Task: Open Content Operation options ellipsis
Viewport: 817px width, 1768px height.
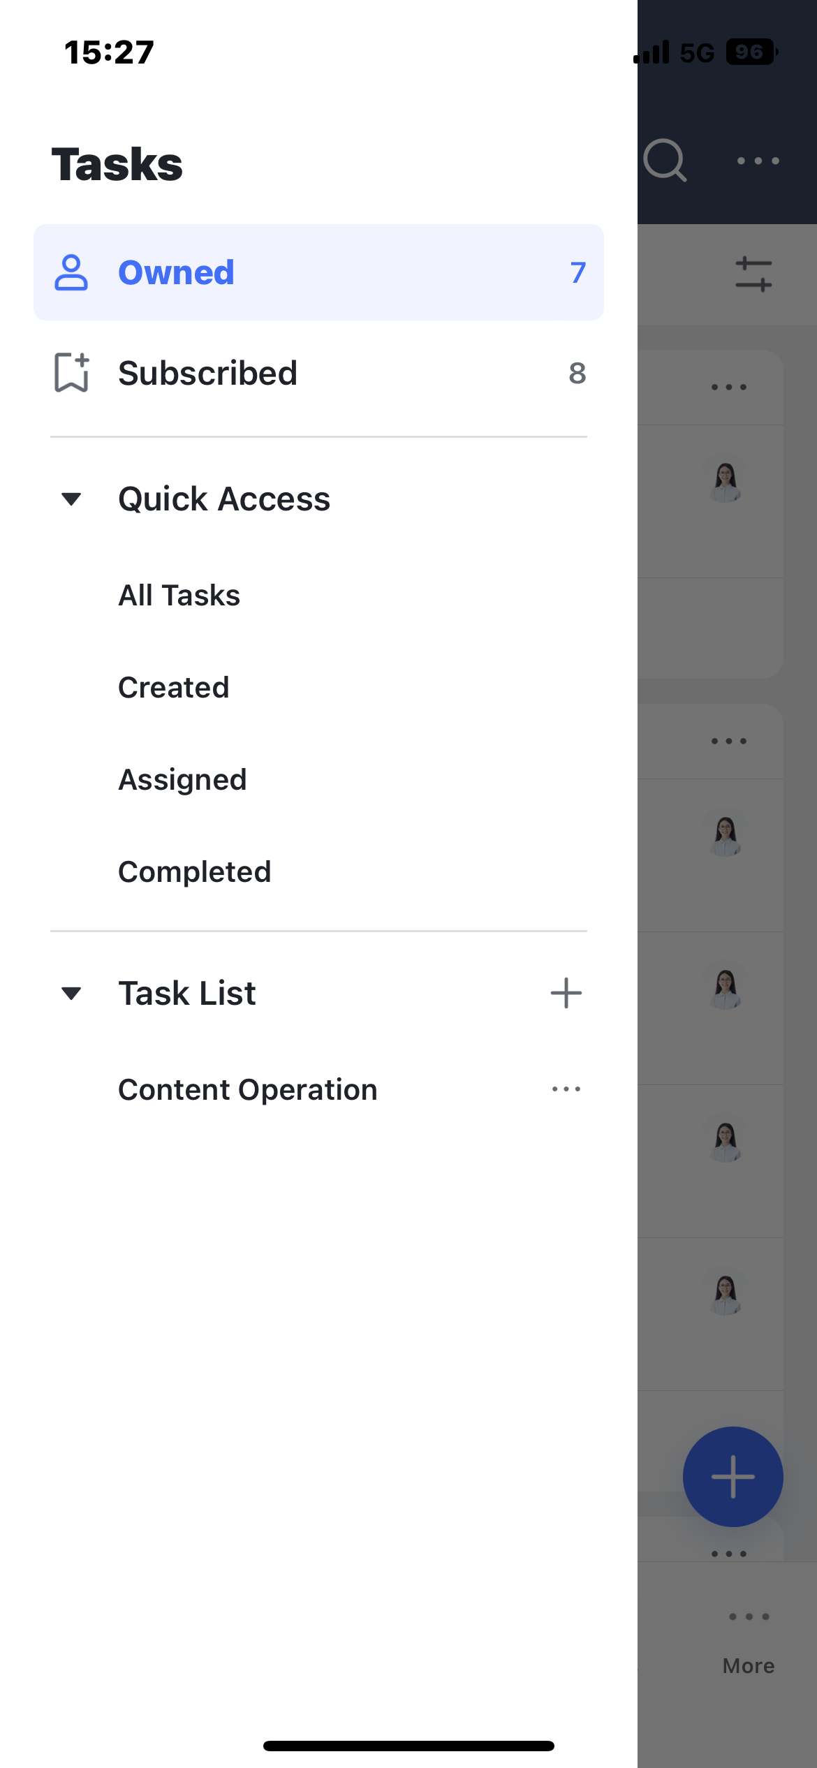Action: (x=566, y=1089)
